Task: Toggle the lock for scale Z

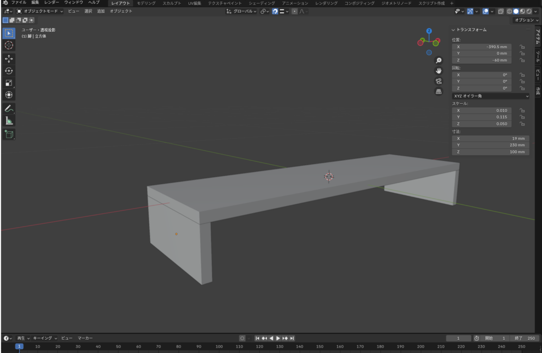Action: [x=522, y=124]
